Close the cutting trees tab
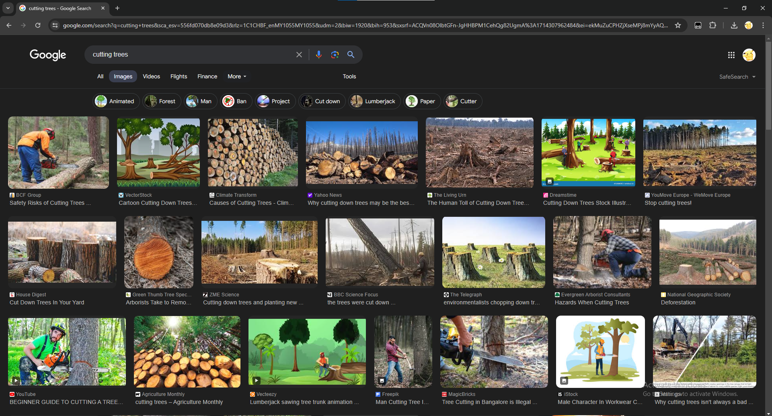 tap(103, 8)
